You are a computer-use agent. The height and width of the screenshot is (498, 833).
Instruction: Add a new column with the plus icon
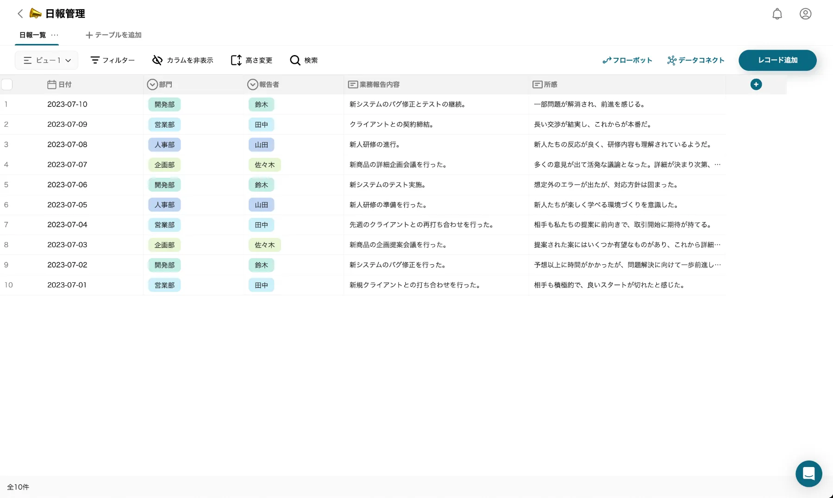[756, 84]
